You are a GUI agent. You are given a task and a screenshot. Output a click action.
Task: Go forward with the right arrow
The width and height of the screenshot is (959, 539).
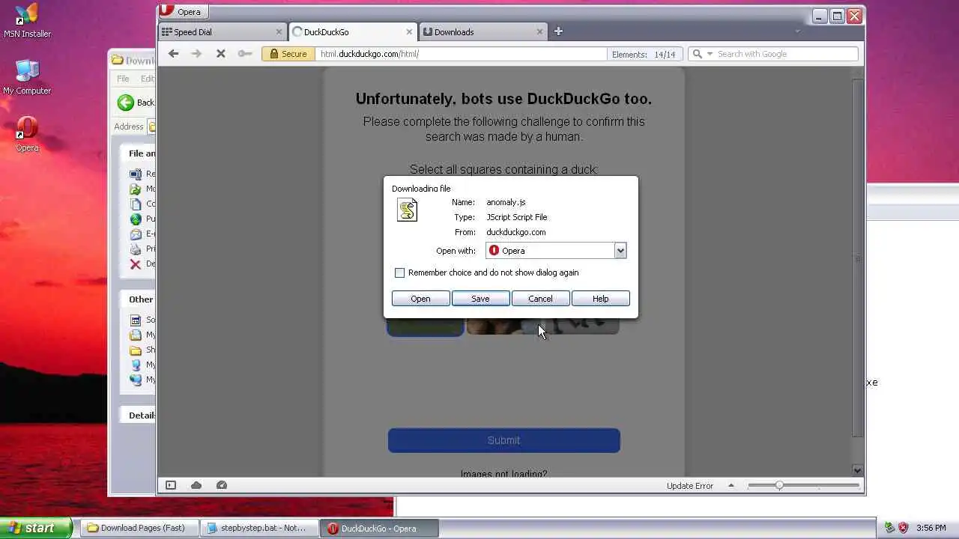[x=197, y=53]
